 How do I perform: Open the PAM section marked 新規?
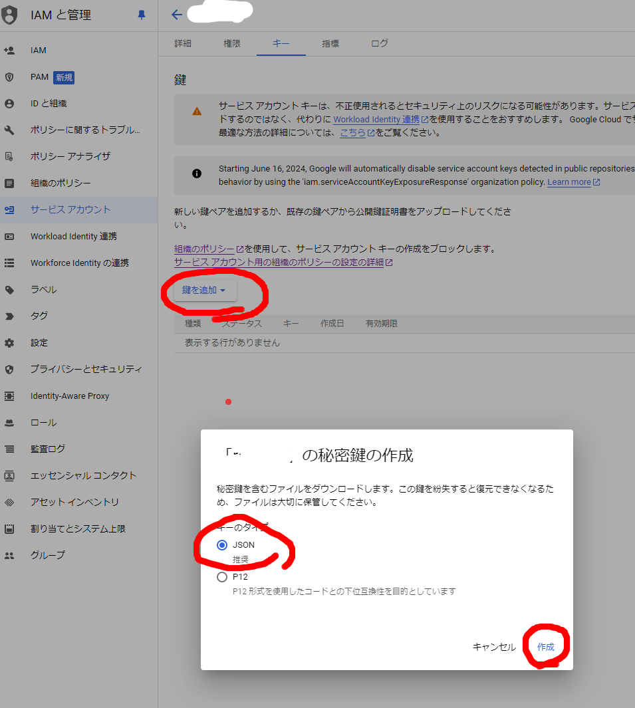click(38, 77)
